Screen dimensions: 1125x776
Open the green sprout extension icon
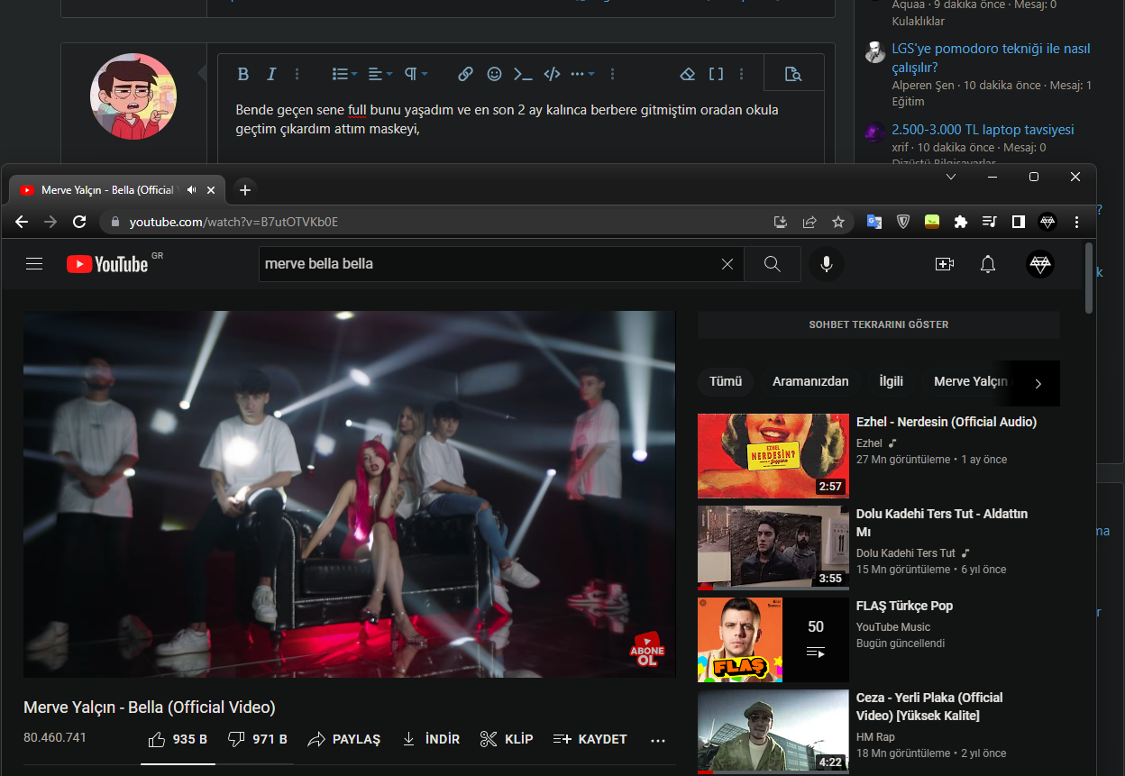pyautogui.click(x=932, y=222)
